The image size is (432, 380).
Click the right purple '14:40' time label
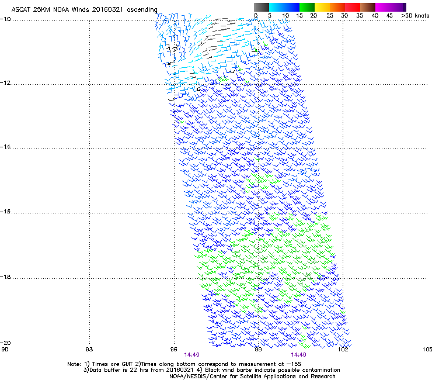pyautogui.click(x=299, y=355)
